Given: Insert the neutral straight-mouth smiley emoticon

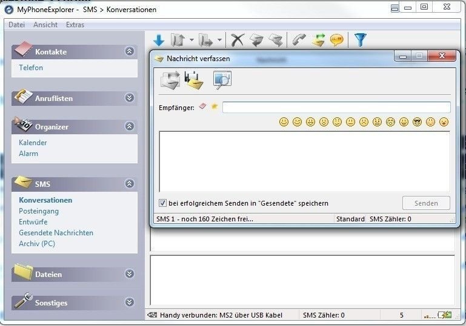Looking at the screenshot, I should pyautogui.click(x=350, y=122).
